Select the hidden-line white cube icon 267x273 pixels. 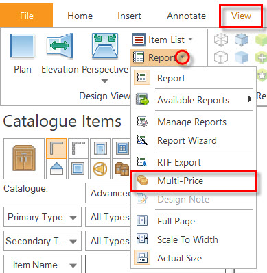click(x=221, y=57)
